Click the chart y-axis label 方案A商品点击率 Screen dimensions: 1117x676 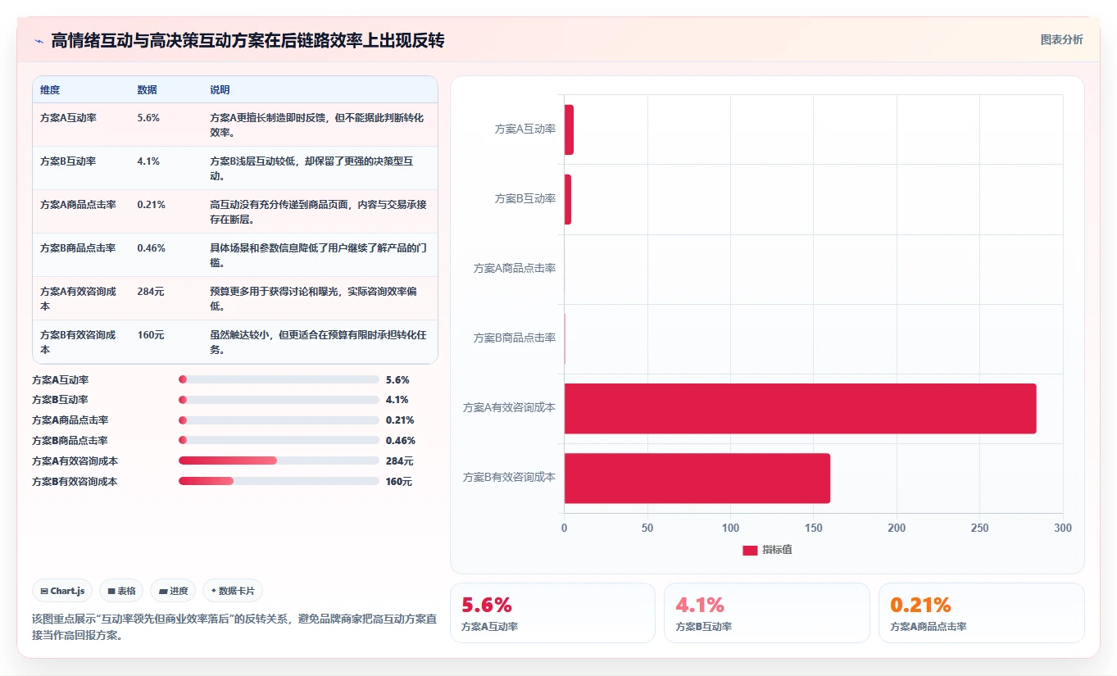coord(515,268)
